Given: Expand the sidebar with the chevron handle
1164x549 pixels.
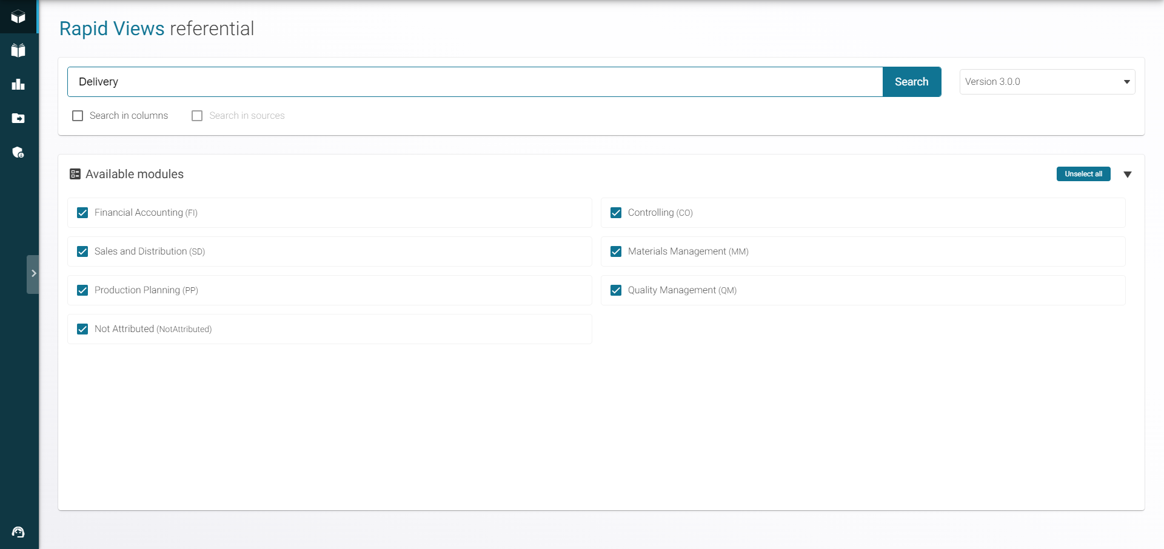Looking at the screenshot, I should point(33,274).
